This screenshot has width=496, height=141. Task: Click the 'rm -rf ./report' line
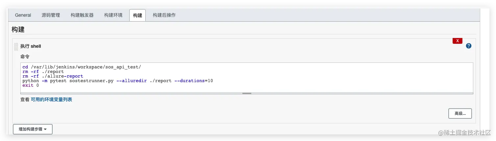[x=43, y=72]
